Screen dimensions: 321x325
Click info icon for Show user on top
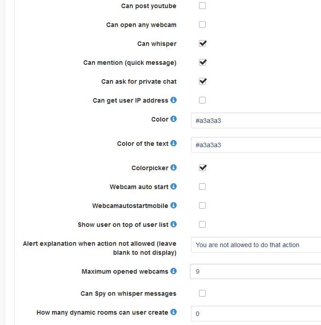click(x=174, y=224)
